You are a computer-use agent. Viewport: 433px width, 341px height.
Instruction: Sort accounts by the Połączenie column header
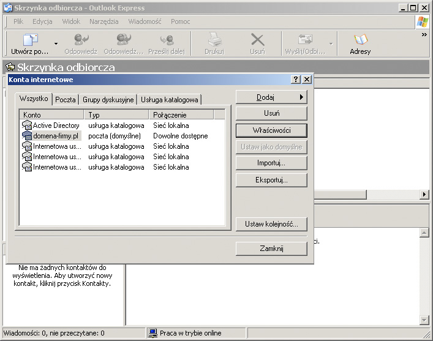[181, 114]
